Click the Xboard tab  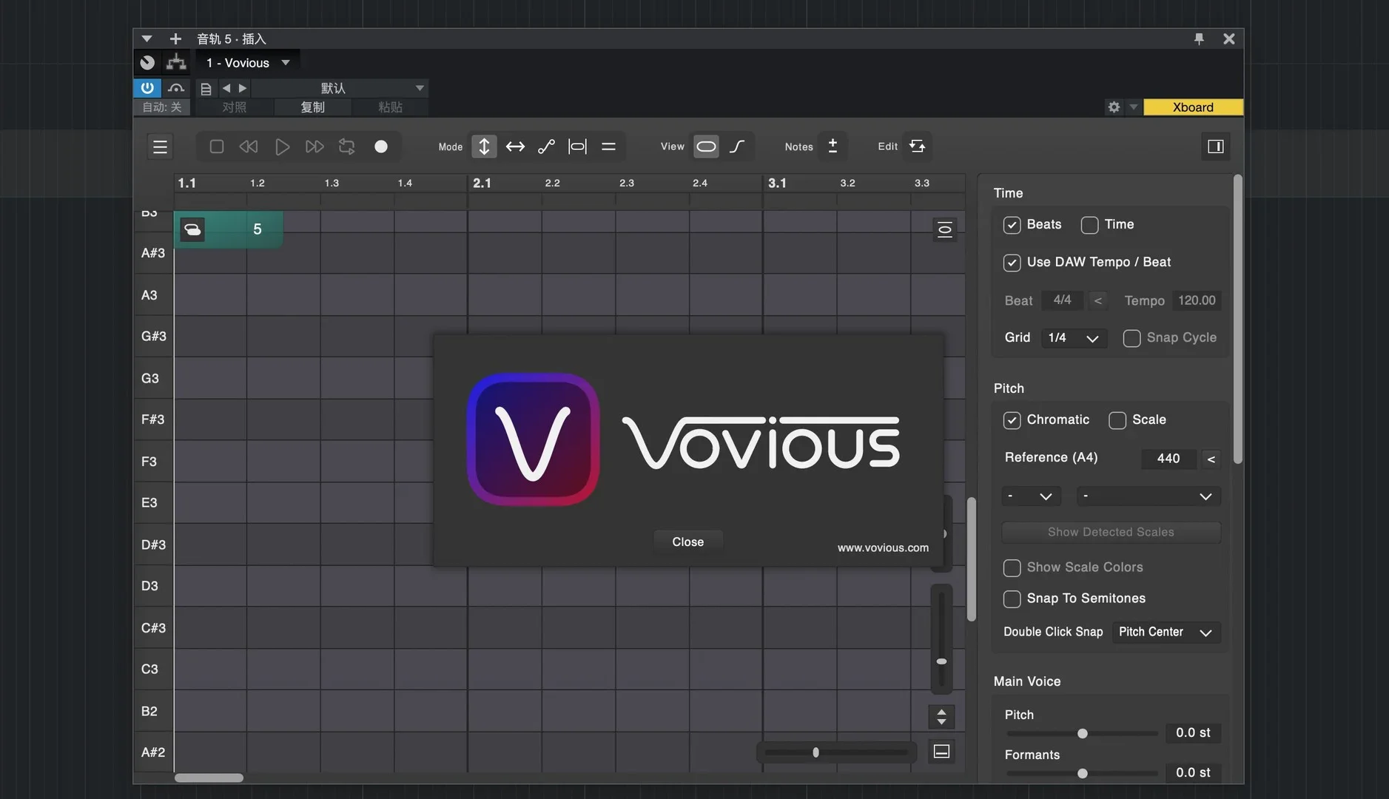tap(1192, 107)
